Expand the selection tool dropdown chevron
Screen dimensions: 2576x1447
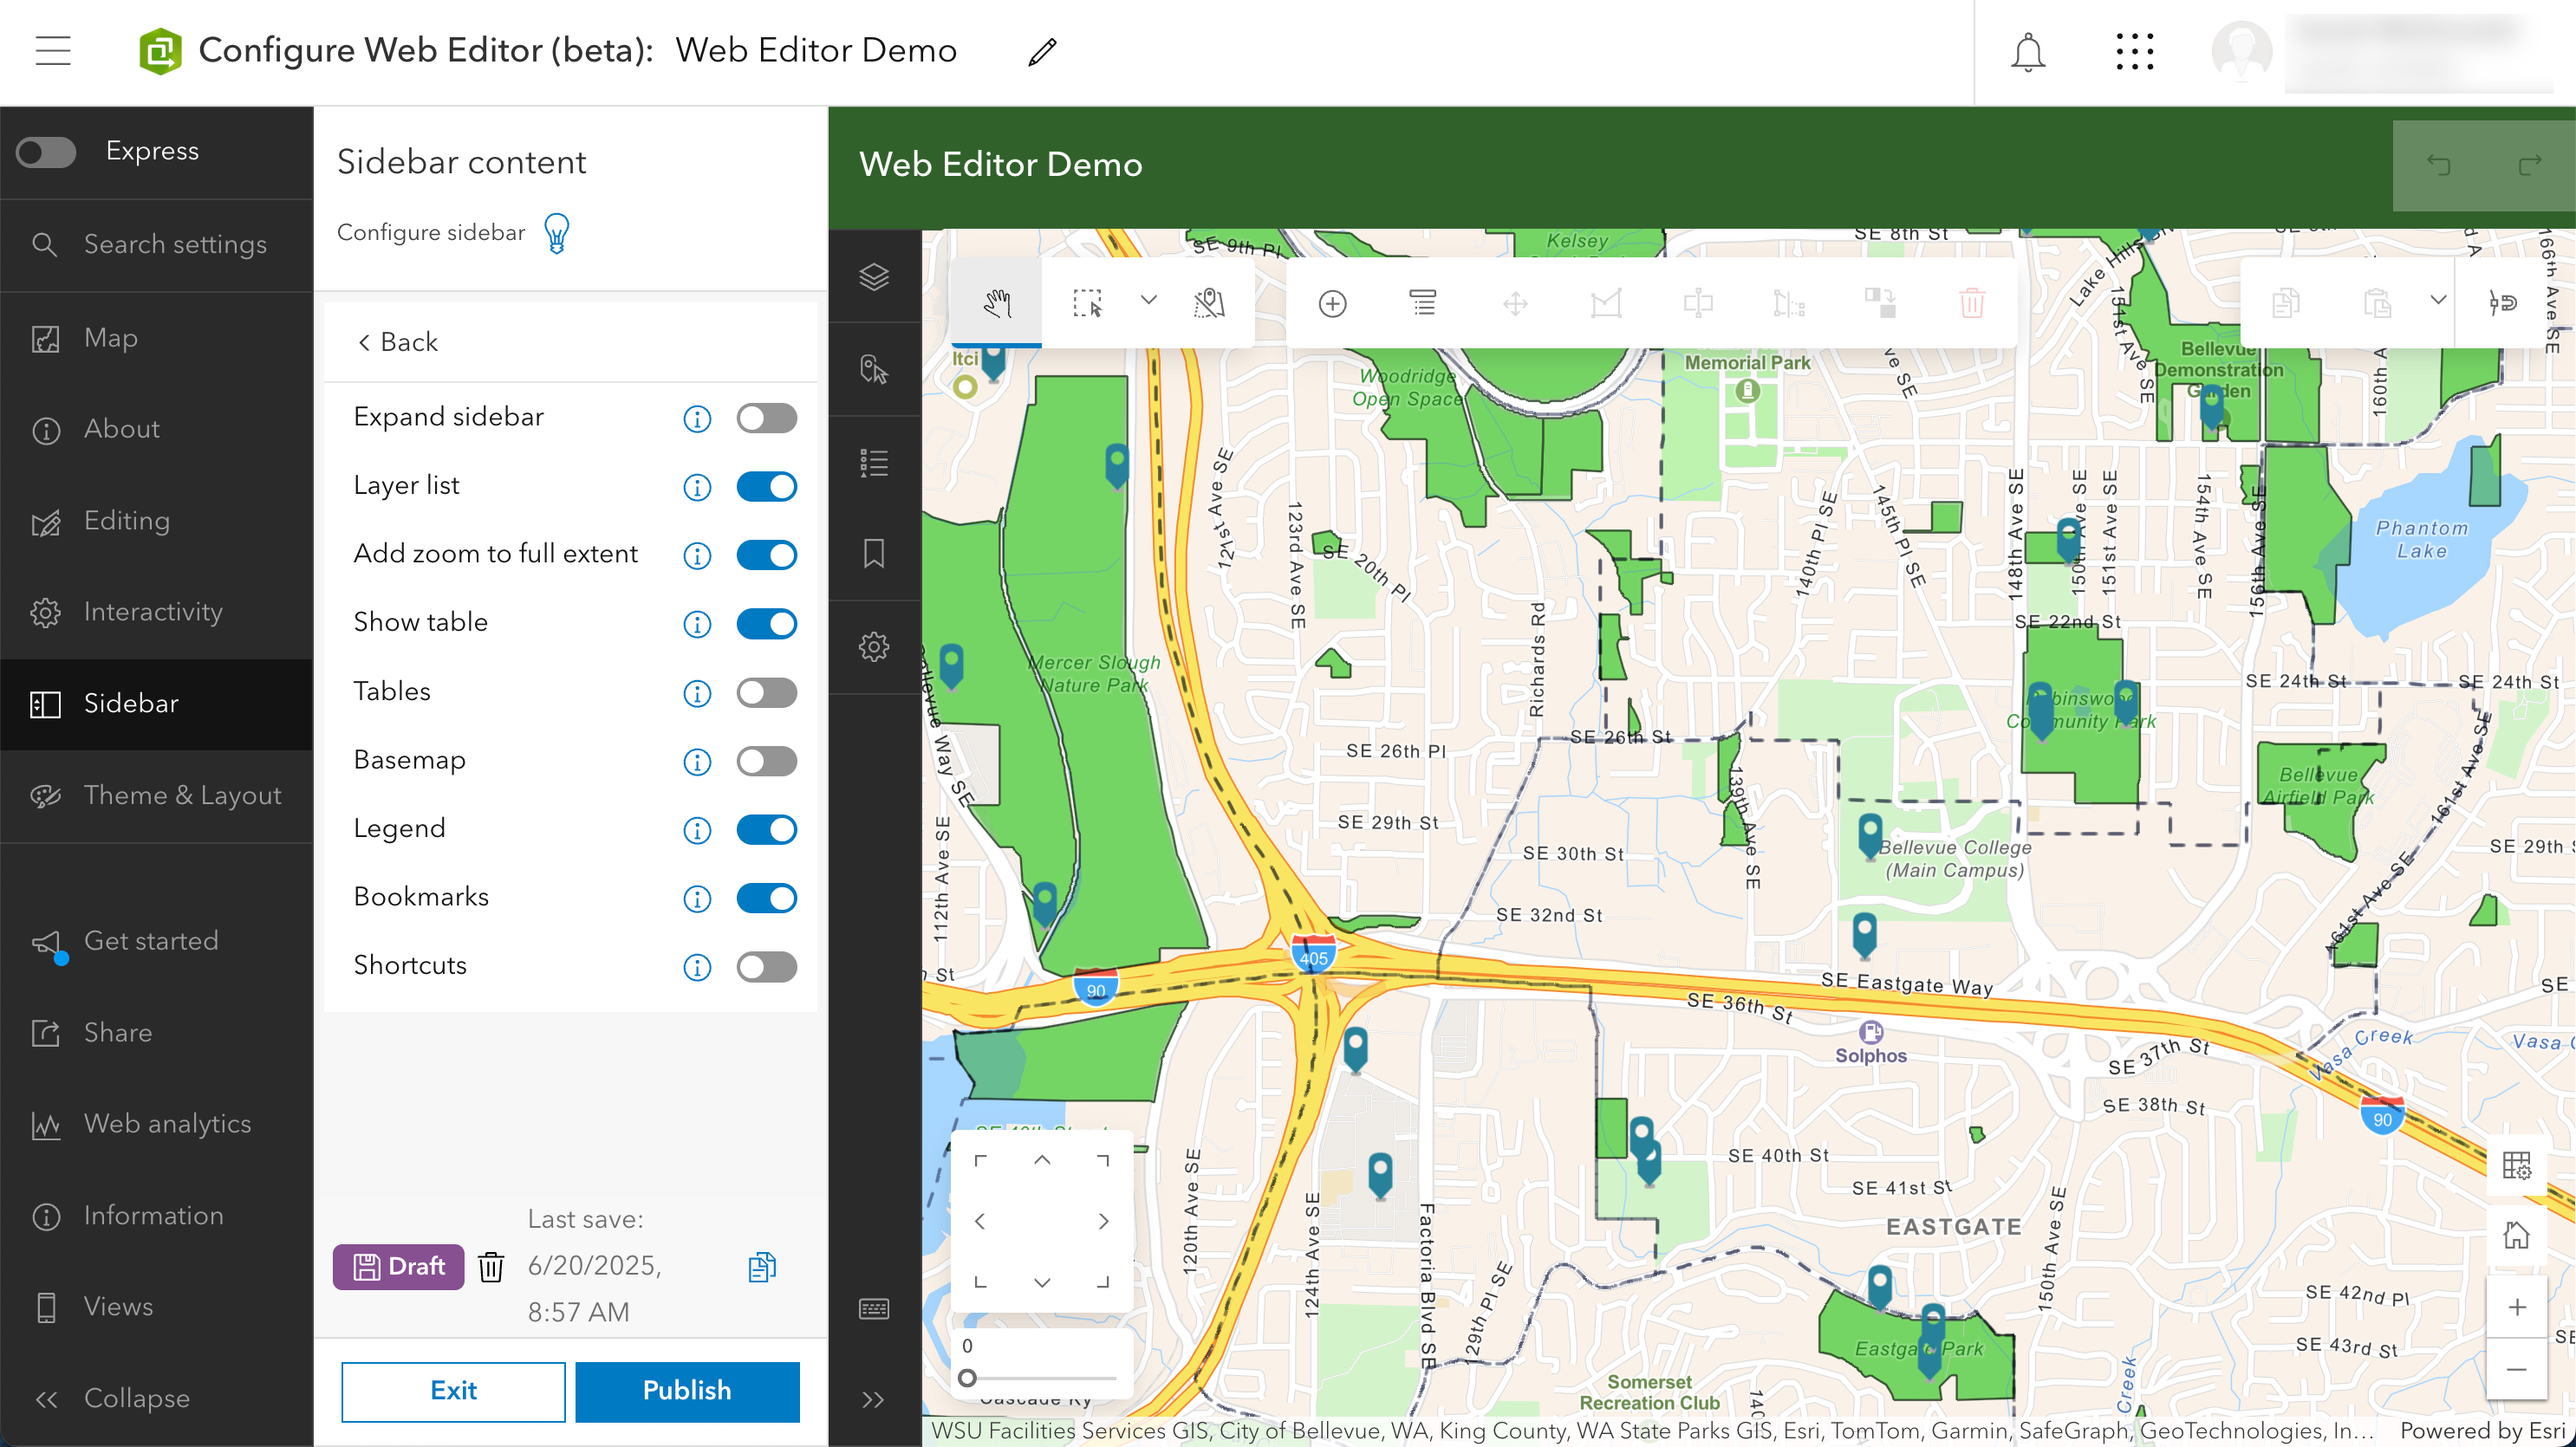click(x=1148, y=300)
